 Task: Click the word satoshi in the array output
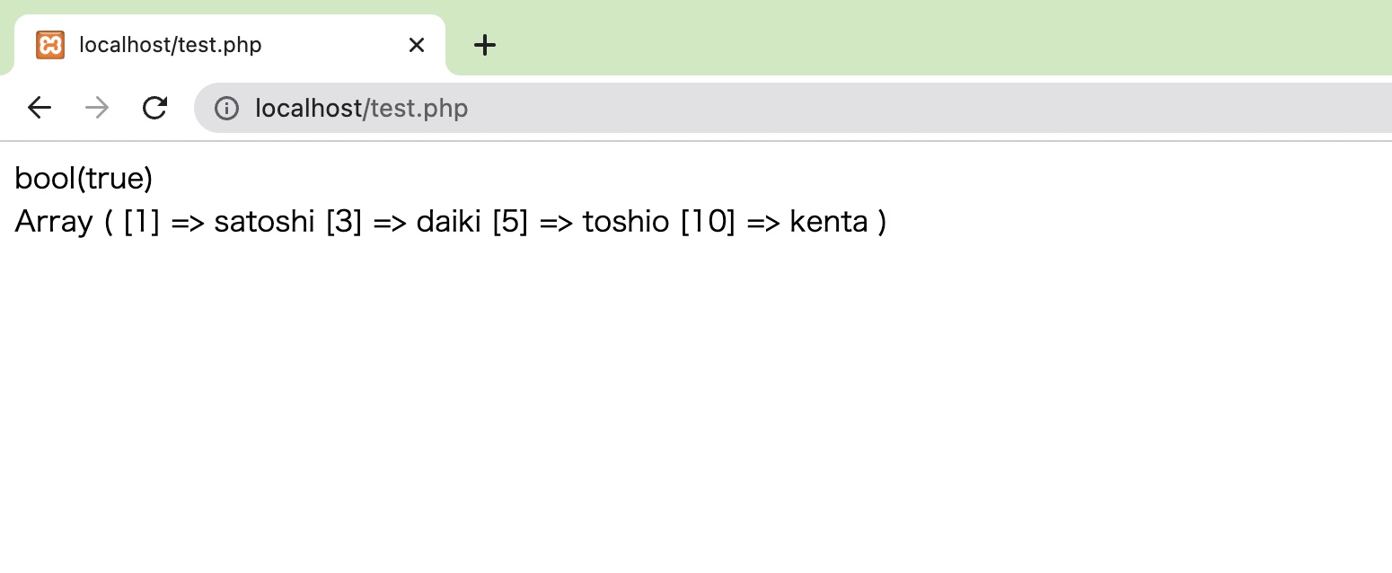pos(263,221)
